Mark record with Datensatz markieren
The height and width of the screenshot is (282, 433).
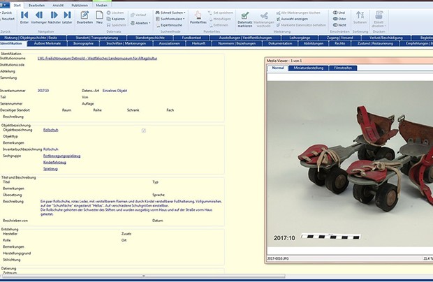[x=244, y=20]
